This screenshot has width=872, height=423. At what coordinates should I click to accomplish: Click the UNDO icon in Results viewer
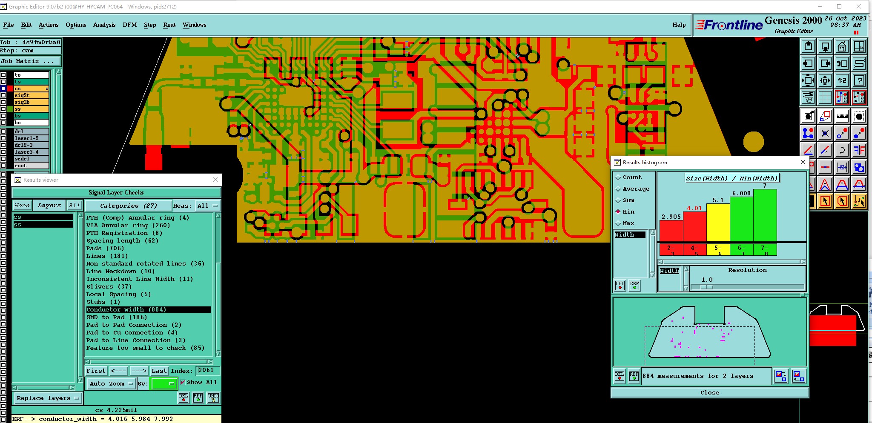tap(213, 398)
